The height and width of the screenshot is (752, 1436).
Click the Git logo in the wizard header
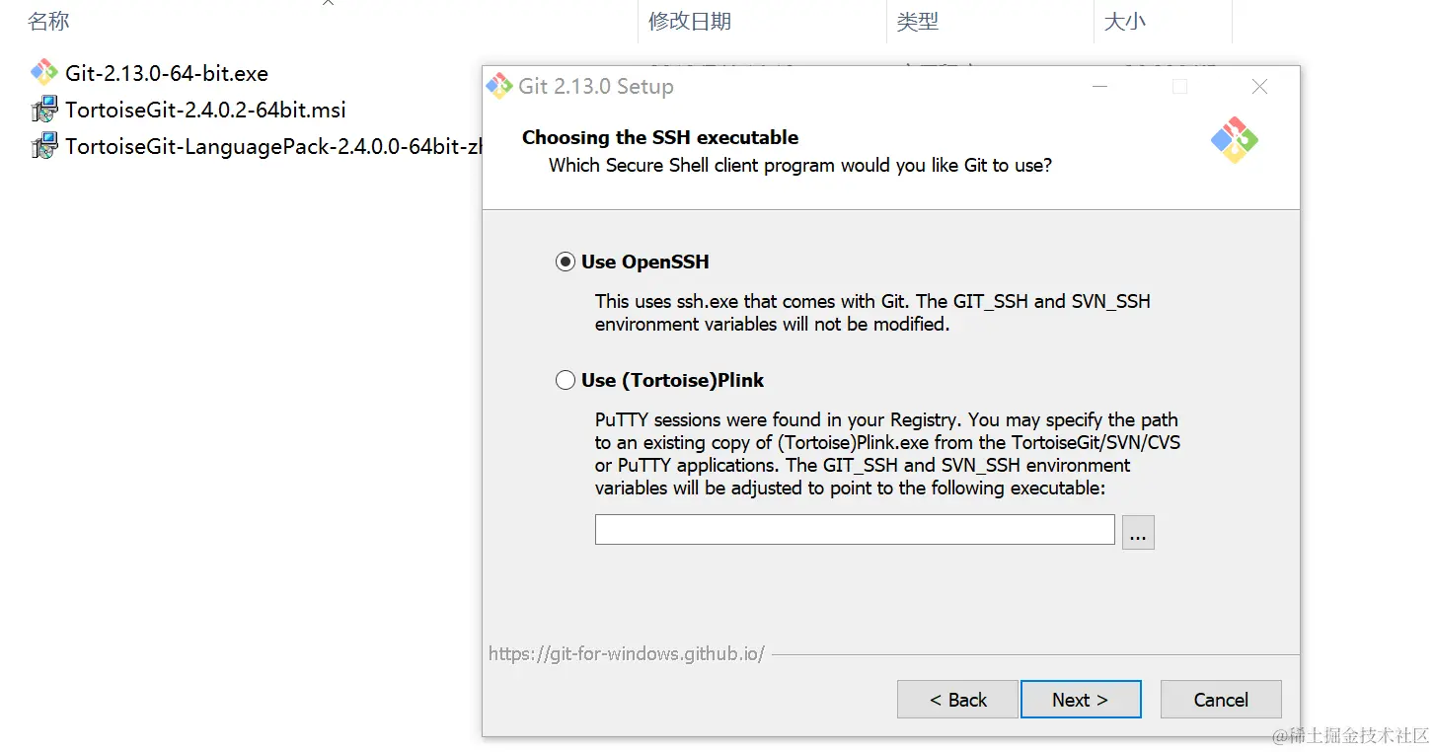pyautogui.click(x=1234, y=140)
